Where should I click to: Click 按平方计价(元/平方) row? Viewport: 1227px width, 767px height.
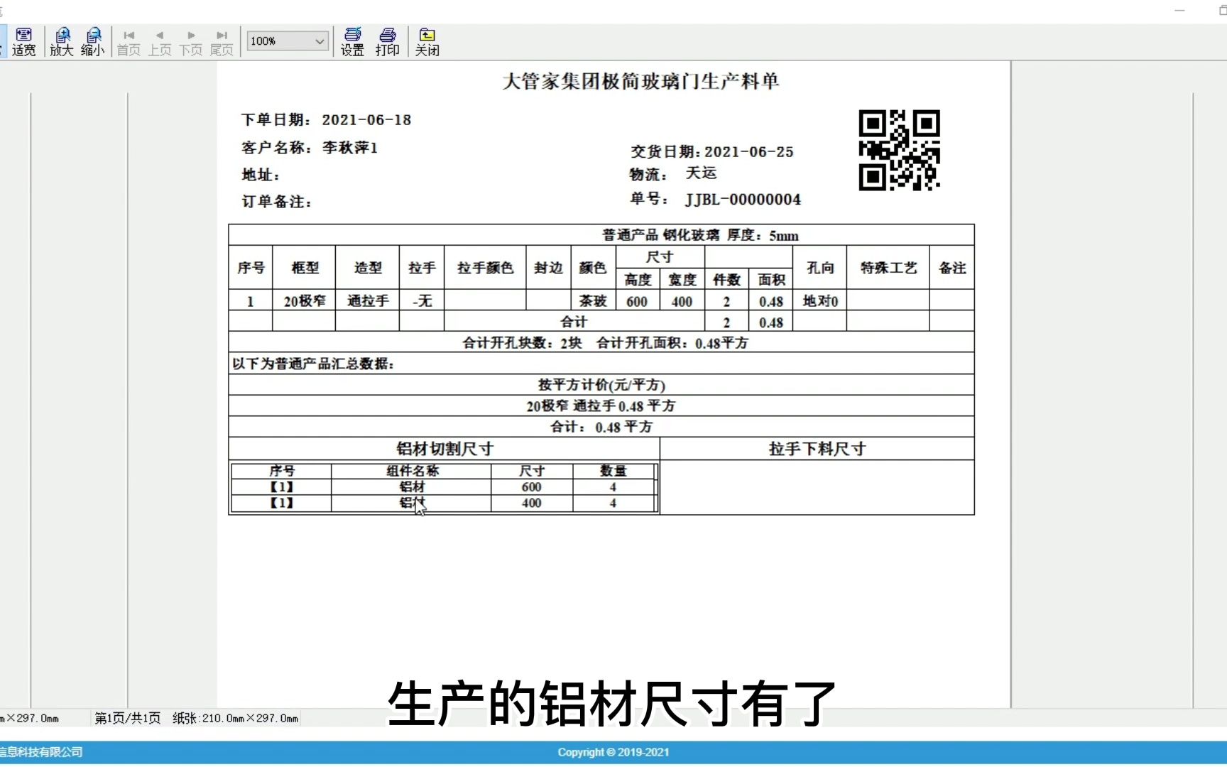click(601, 385)
